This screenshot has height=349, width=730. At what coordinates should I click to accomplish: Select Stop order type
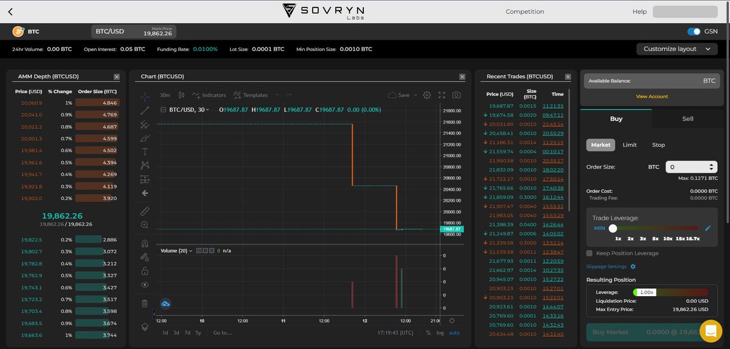[658, 145]
